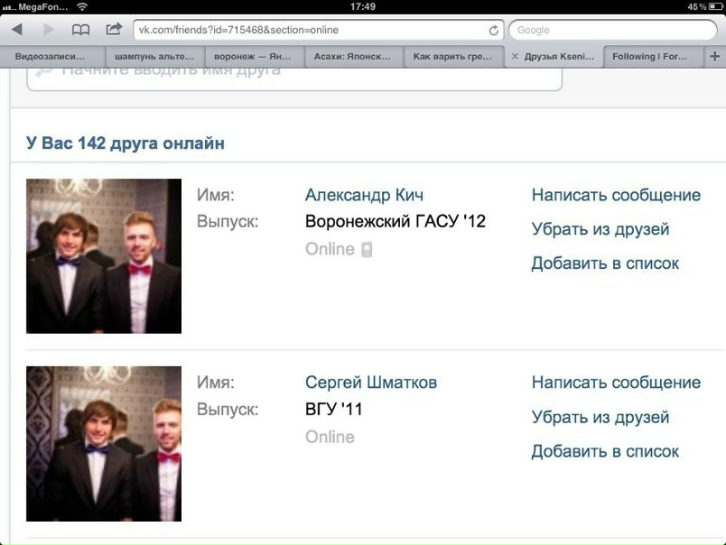The height and width of the screenshot is (545, 726).
Task: Open Александр Кич profile link
Action: (364, 195)
